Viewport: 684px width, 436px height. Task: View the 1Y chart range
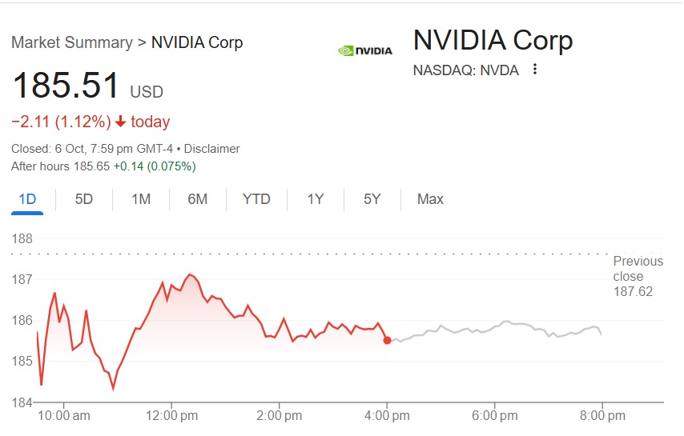316,199
